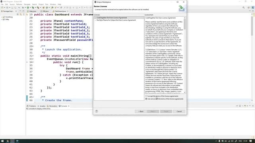
Task: Click the New file toolbar icon
Action: 2,8
